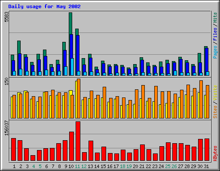Click the cyan pages bar for day 10

pyautogui.click(x=72, y=67)
